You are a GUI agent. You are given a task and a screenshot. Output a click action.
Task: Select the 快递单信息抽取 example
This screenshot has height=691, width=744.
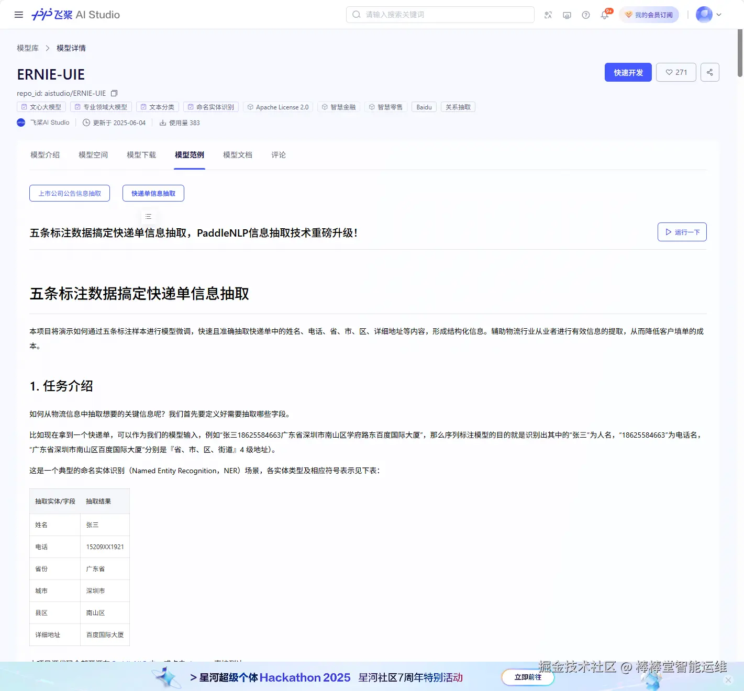pos(153,193)
